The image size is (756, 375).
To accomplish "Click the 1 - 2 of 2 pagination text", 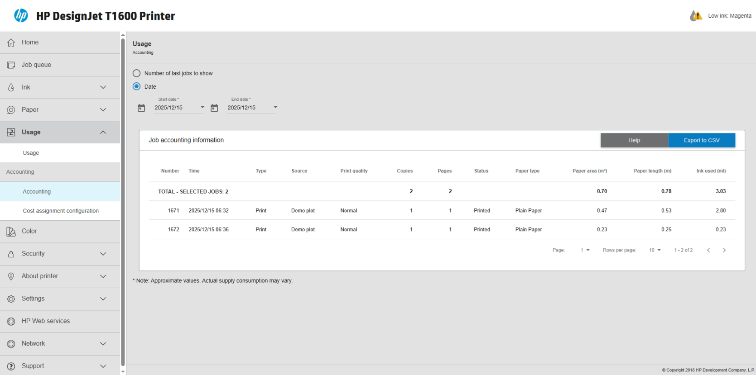I will pyautogui.click(x=683, y=250).
